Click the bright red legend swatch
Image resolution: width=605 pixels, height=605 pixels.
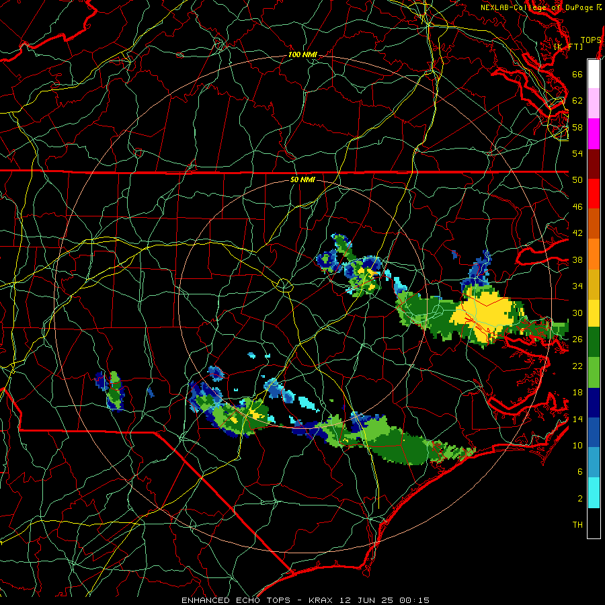pyautogui.click(x=594, y=194)
